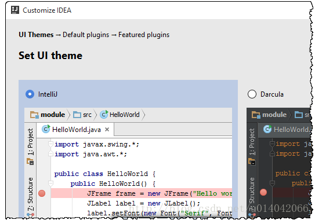Image resolution: width=315 pixels, height=220 pixels.
Task: Close the HelloWorld.java tab in IntelliJ preview
Action: [x=107, y=130]
